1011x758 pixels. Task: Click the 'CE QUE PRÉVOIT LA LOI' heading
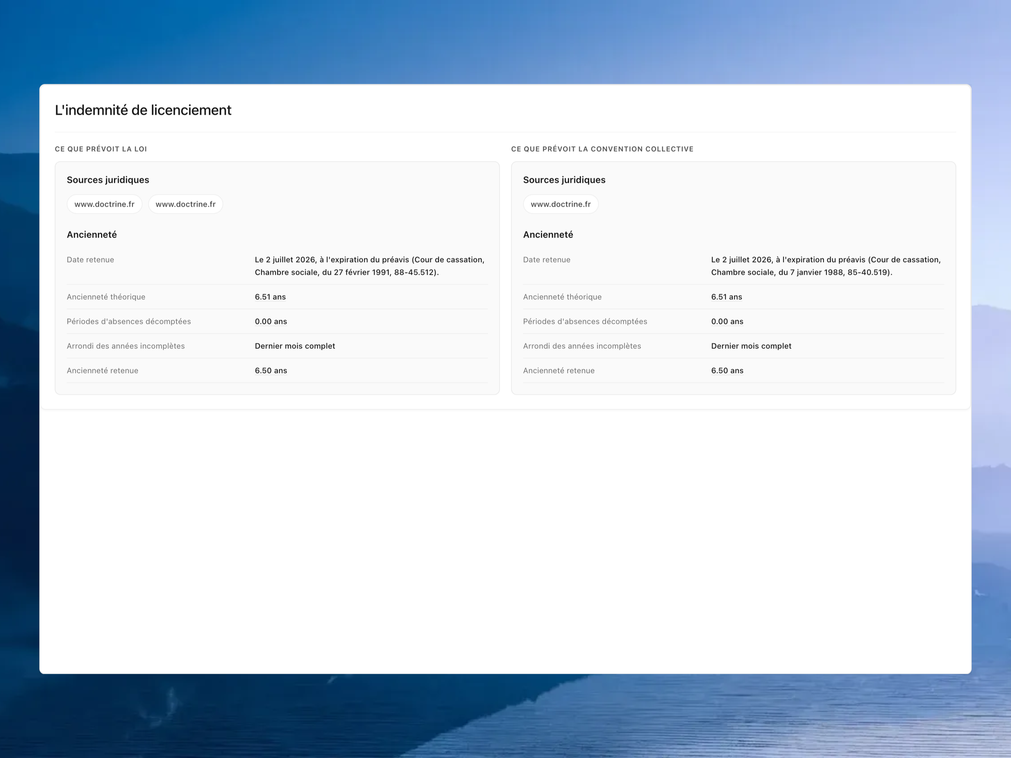pyautogui.click(x=101, y=149)
